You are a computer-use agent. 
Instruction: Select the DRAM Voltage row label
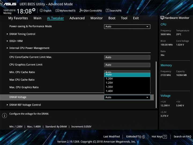pyautogui.click(x=18, y=97)
